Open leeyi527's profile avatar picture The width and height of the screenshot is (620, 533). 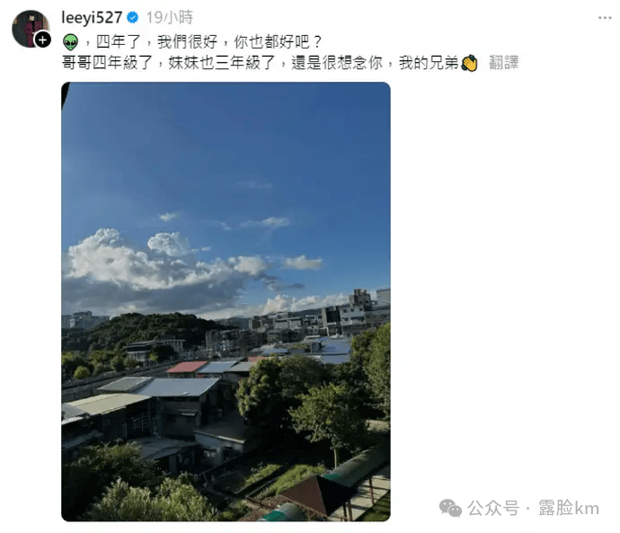(30, 29)
